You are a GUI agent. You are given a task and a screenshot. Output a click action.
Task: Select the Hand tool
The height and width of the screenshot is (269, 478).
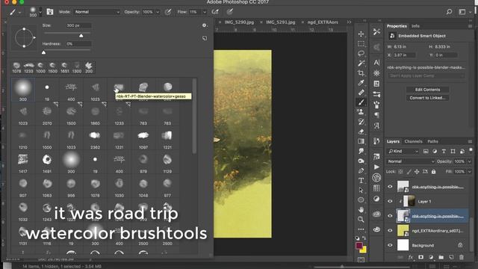coord(361,209)
